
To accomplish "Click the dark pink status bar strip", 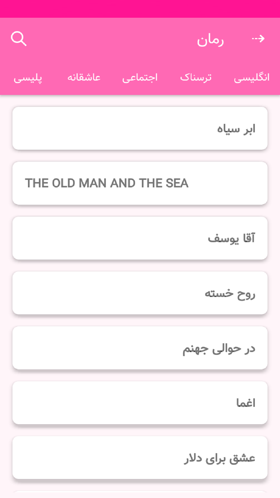I will pos(140,9).
